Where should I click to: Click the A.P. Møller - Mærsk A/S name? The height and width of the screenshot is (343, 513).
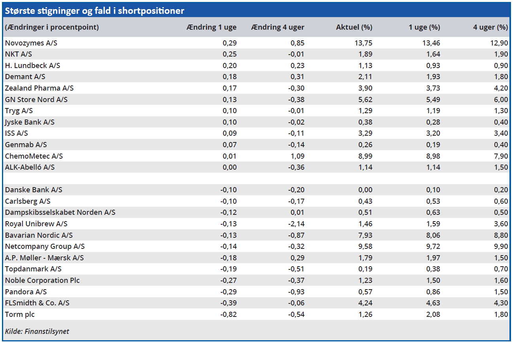point(44,258)
